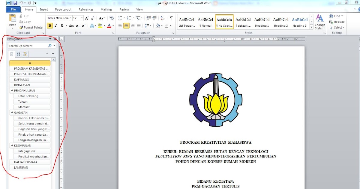Click the Text Effects glowing A icon
The height and width of the screenshot is (189, 360).
click(93, 25)
